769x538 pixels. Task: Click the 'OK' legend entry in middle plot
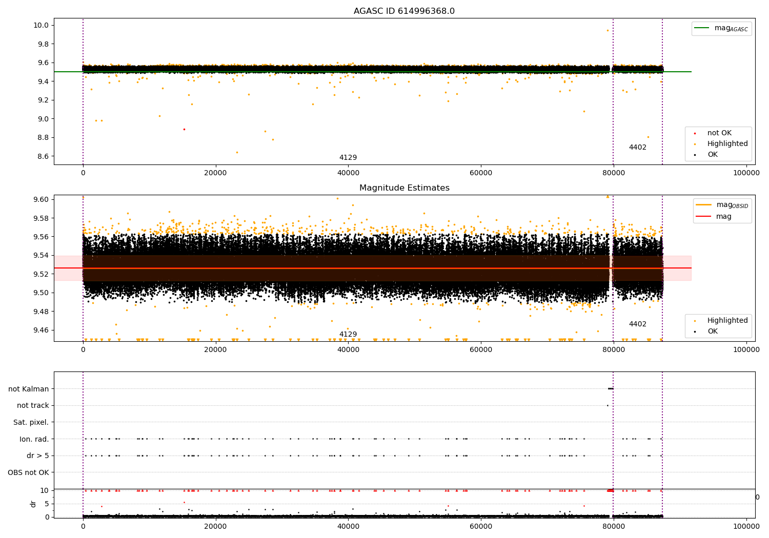tap(713, 332)
